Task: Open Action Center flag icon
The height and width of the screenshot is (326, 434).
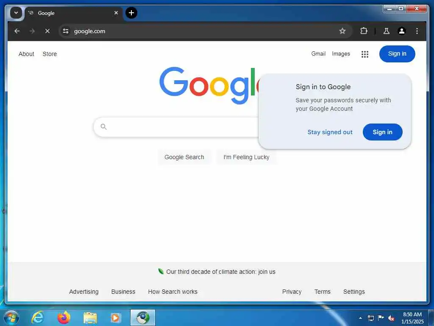Action: 381,318
